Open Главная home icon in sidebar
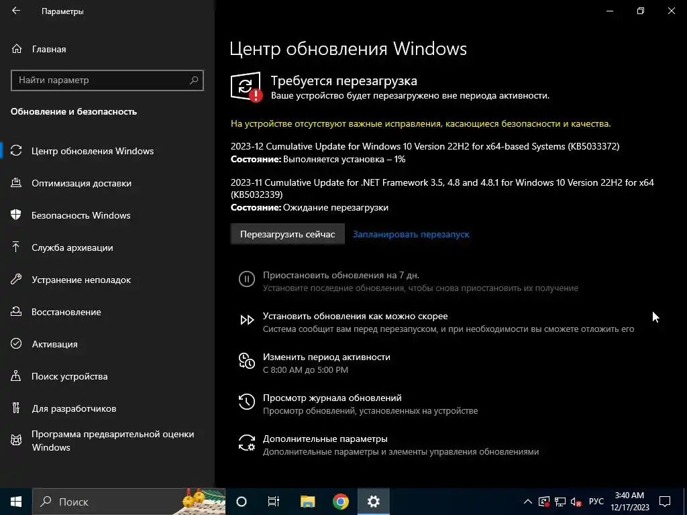687x515 pixels. coord(17,49)
